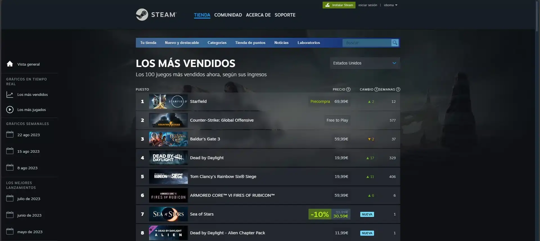Open the Rainbow Six Siege thumbnail

point(168,177)
